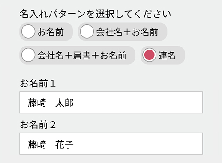Click the 名入れパターンを選択してください heading
This screenshot has width=222, height=163.
[95, 14]
